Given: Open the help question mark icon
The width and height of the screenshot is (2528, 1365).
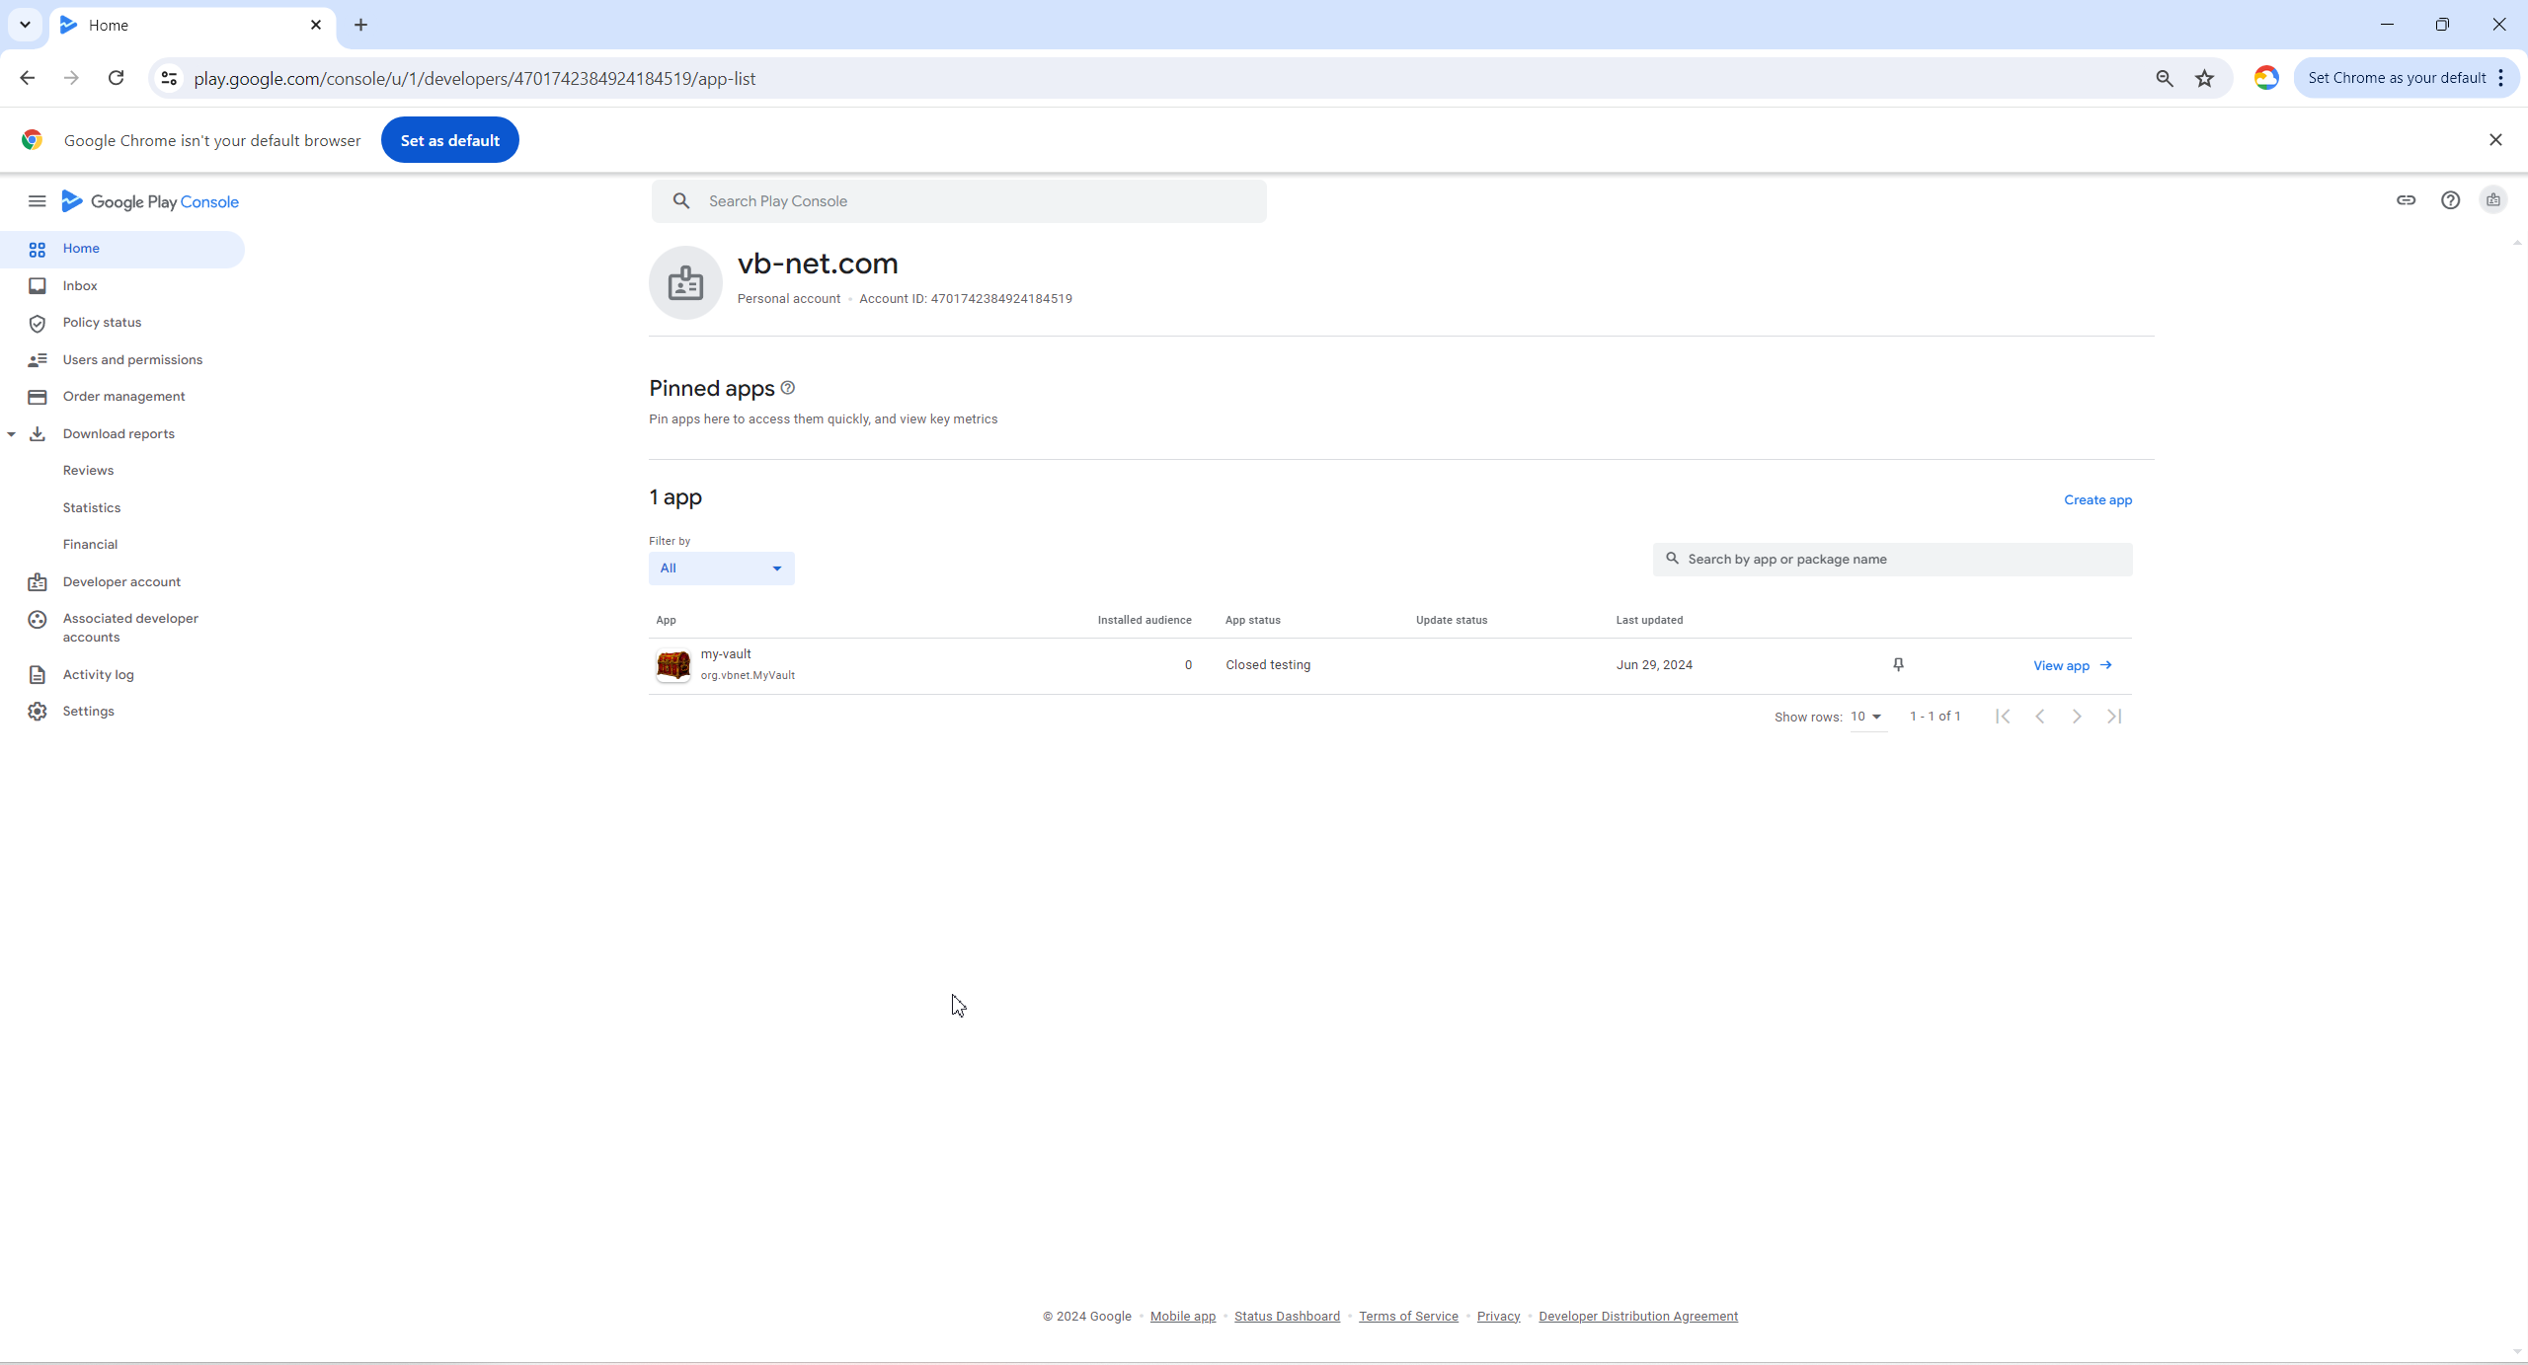Looking at the screenshot, I should pos(2450,200).
